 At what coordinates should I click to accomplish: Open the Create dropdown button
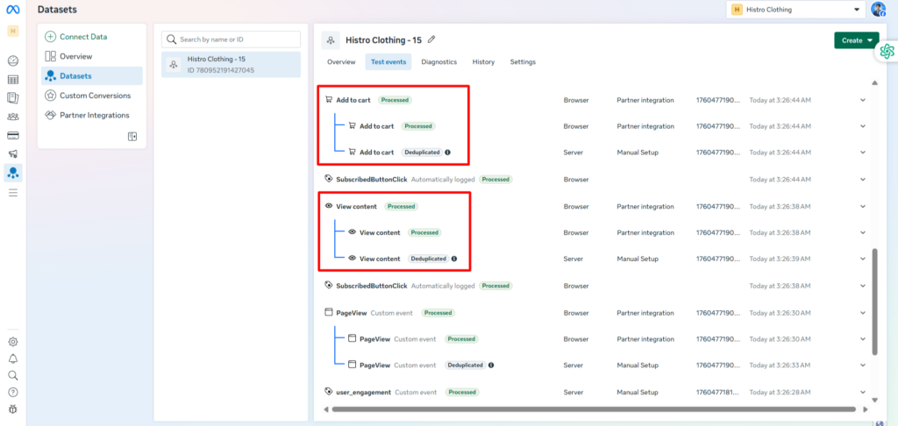click(x=856, y=40)
